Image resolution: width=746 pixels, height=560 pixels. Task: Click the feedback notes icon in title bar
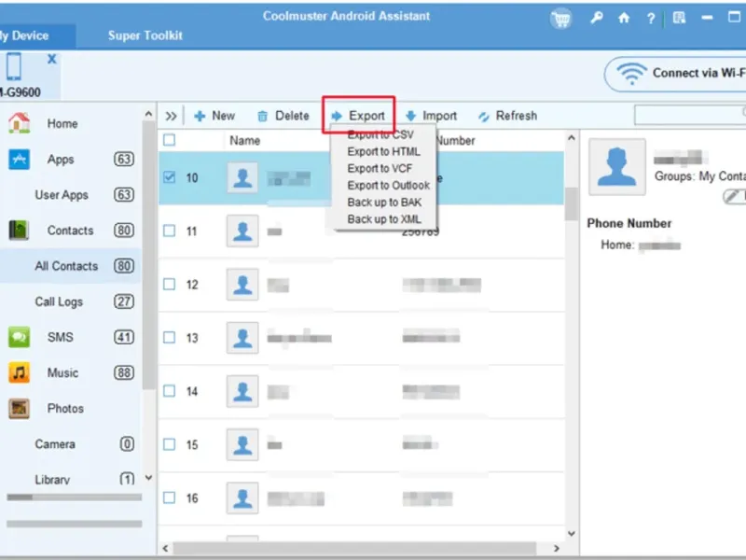click(x=679, y=18)
